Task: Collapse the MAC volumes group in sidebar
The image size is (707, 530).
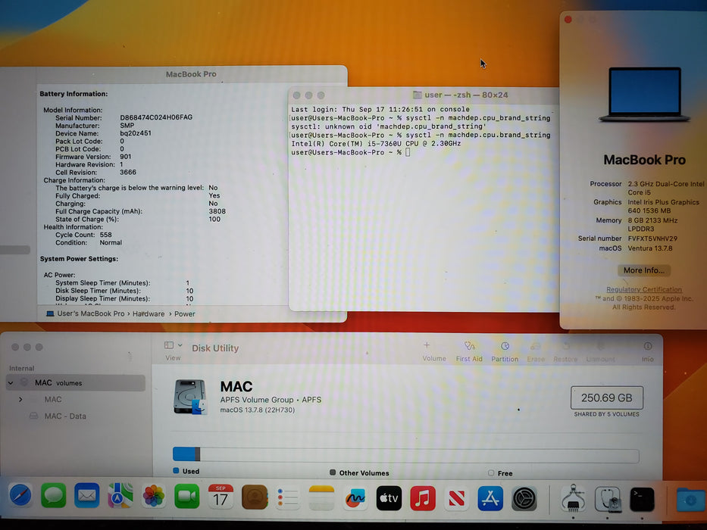Action: [x=11, y=383]
